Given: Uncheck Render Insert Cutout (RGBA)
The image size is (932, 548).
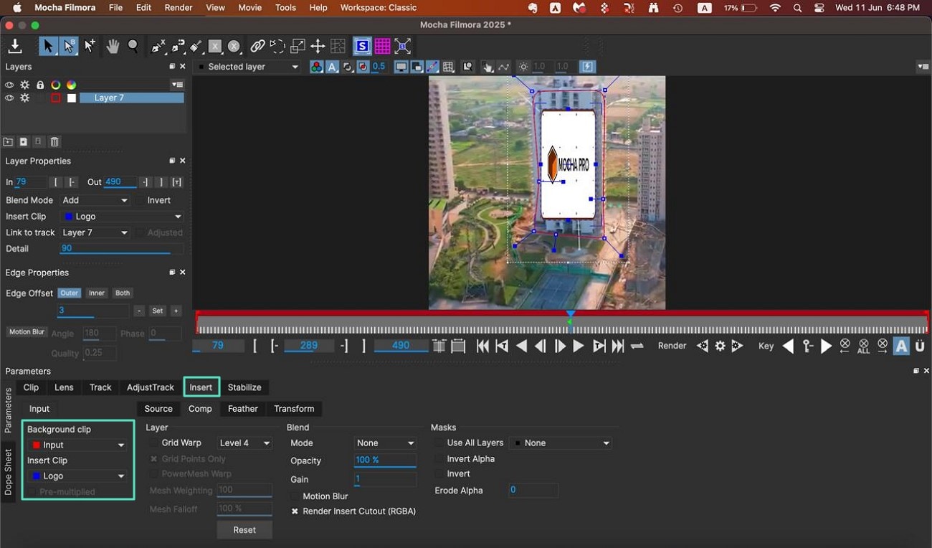Looking at the screenshot, I should coord(295,511).
